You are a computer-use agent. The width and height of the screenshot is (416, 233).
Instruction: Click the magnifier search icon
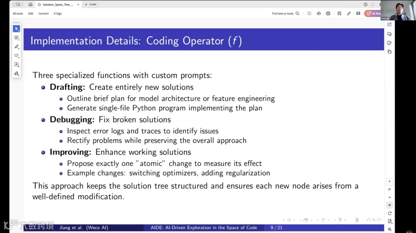[297, 13]
